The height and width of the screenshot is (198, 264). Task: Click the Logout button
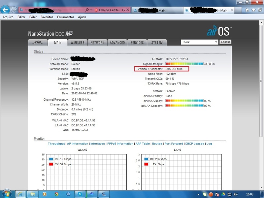(225, 42)
